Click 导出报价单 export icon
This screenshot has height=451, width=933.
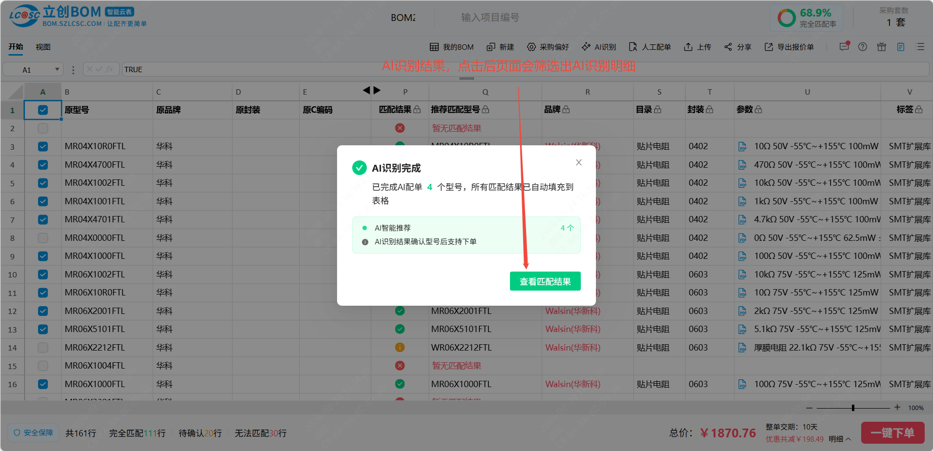(x=769, y=47)
